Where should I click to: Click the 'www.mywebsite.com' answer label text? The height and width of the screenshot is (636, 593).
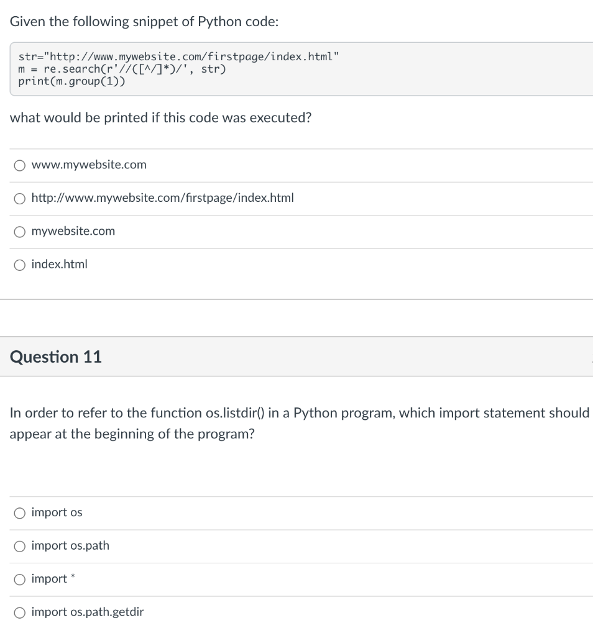89,165
